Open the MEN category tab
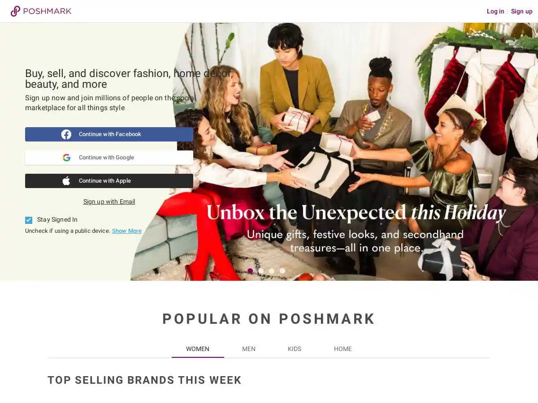538x403 pixels. coord(249,349)
